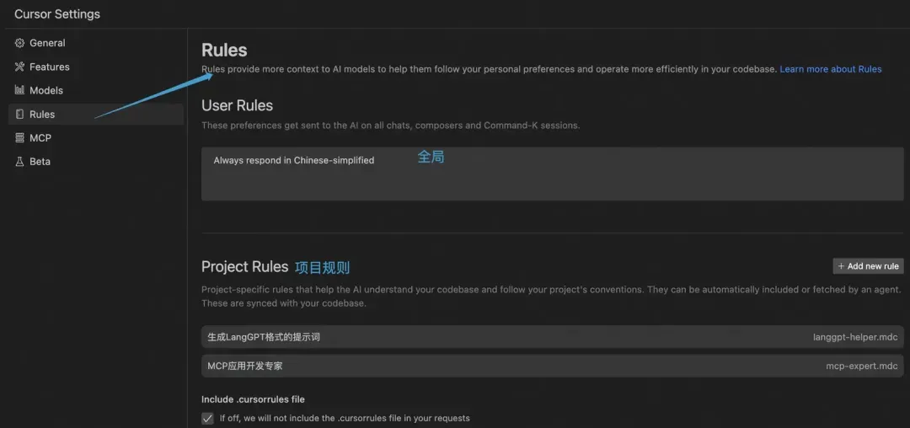Toggle the Include .cursorrules file checkbox
910x428 pixels.
pyautogui.click(x=208, y=418)
